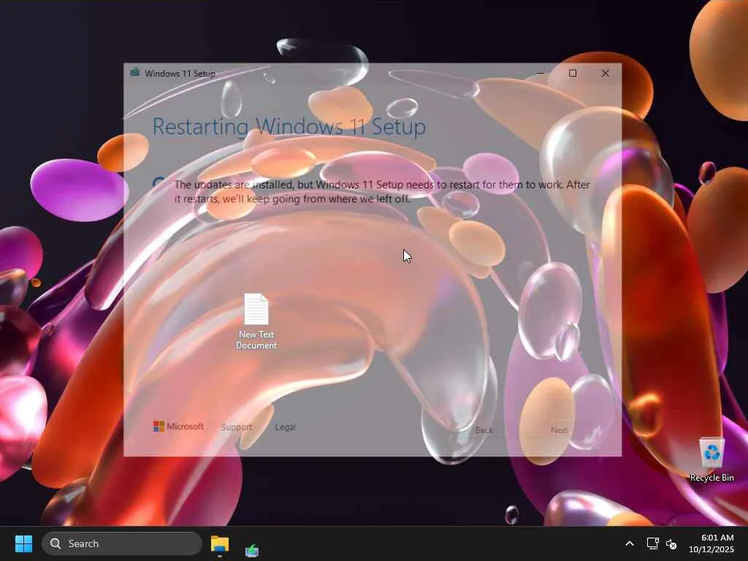The image size is (748, 561).
Task: Open the network status tray icon
Action: pos(652,543)
